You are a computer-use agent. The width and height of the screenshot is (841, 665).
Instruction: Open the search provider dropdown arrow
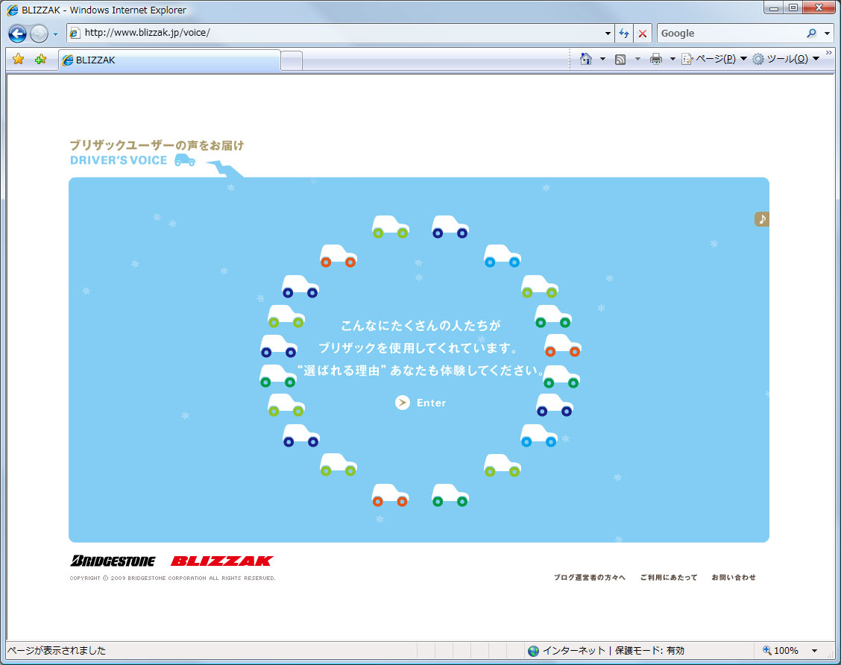[x=827, y=34]
